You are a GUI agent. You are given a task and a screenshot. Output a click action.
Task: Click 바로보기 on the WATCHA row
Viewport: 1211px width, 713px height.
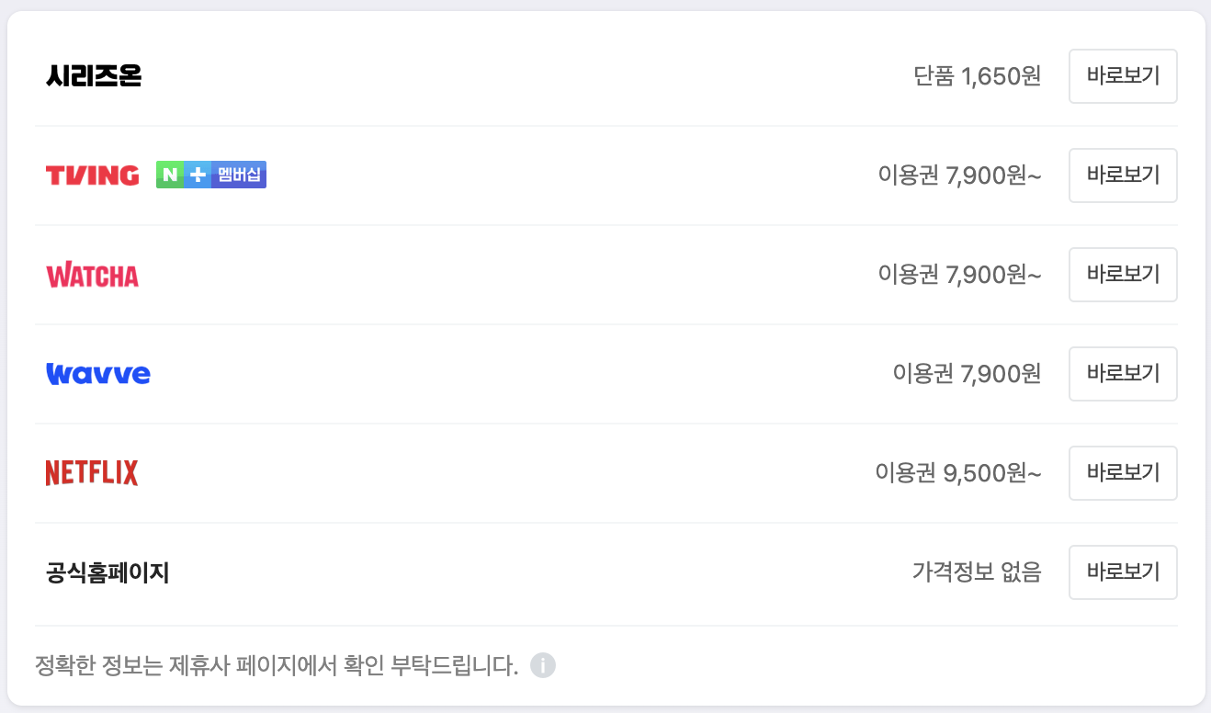1122,275
